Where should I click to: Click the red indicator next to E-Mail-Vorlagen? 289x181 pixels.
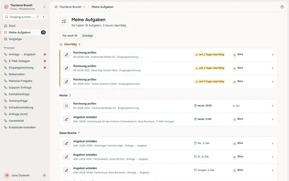(45, 61)
